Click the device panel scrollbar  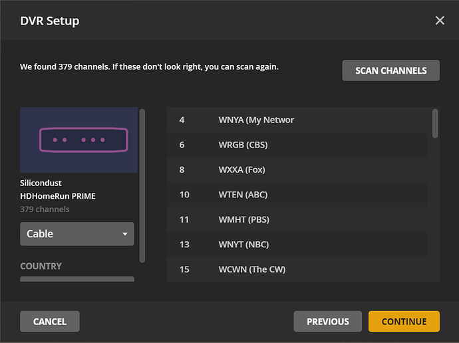click(x=142, y=185)
